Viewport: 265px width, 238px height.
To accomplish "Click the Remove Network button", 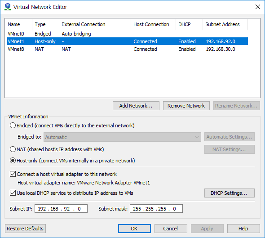I will pyautogui.click(x=186, y=106).
